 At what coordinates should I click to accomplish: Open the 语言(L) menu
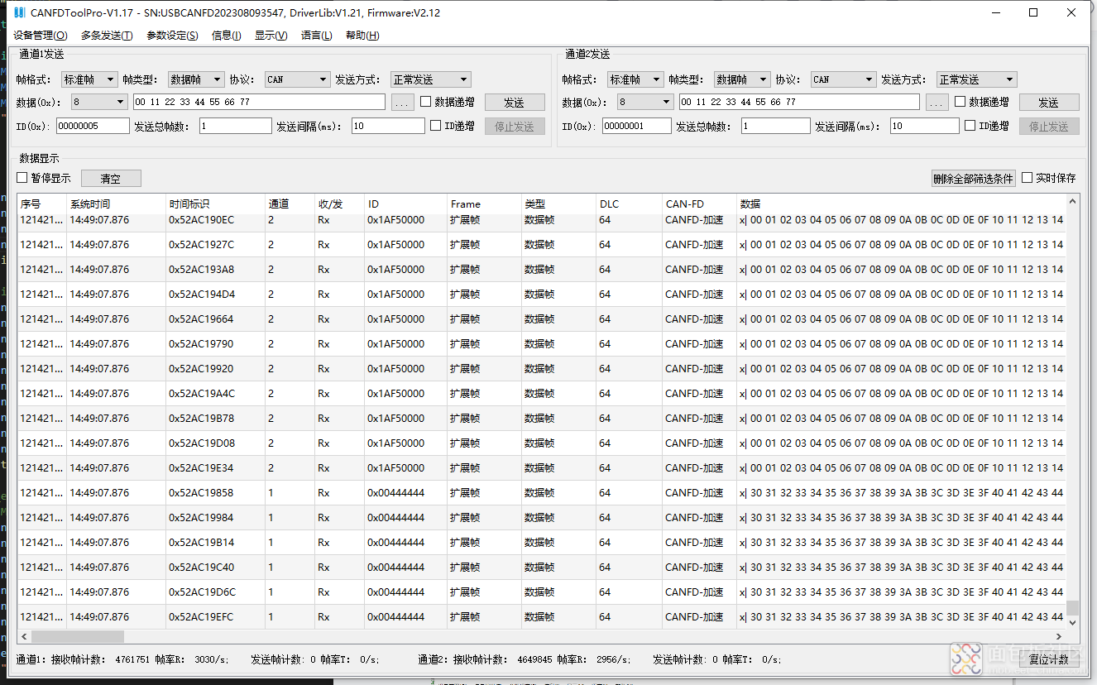tap(317, 36)
